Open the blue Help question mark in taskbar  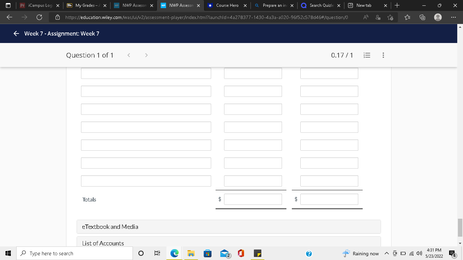309,253
